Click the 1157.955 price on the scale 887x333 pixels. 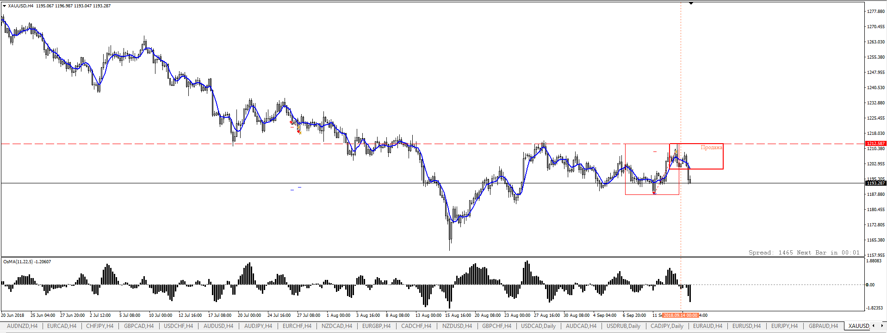(875, 255)
